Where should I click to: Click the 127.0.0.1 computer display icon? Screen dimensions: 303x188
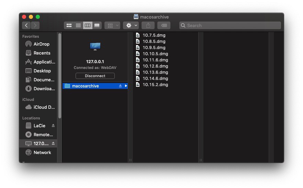95,46
